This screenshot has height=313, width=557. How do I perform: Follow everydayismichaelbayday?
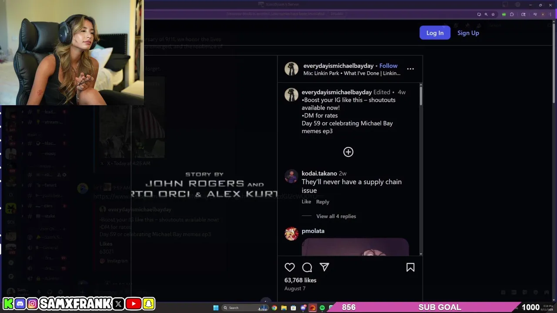point(388,66)
